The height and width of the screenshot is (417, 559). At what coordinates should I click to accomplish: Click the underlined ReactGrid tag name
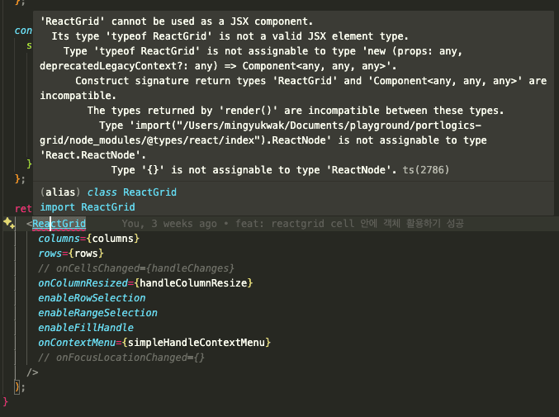click(x=58, y=224)
